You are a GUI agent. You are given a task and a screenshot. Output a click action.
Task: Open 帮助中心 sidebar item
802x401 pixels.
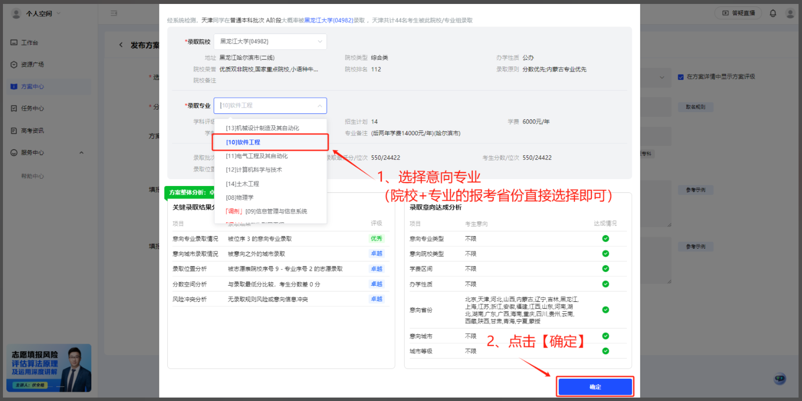point(33,176)
